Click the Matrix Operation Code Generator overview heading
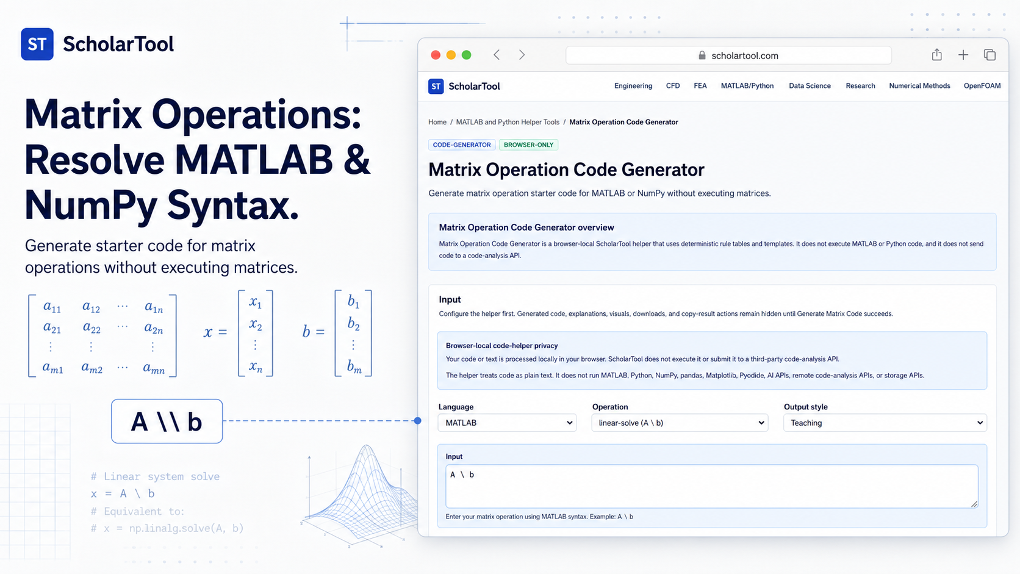Screen dimensions: 1020x574 click(x=526, y=228)
